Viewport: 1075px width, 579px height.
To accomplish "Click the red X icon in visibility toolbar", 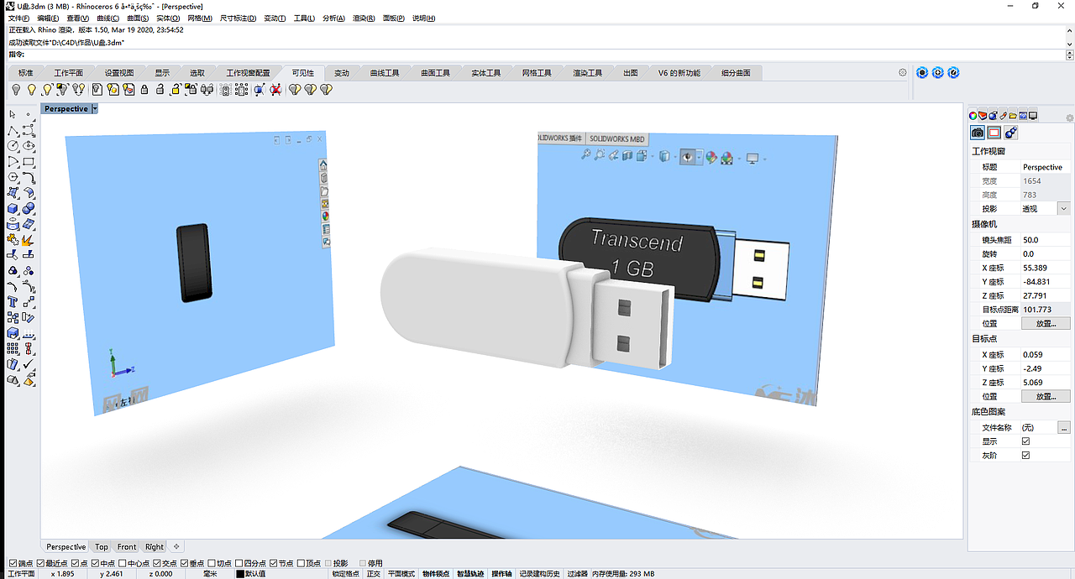I will 275,89.
